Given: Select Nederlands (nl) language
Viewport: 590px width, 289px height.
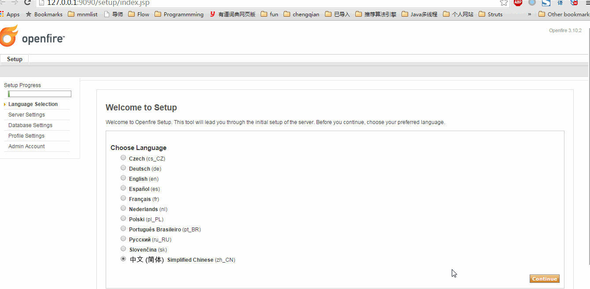Looking at the screenshot, I should [x=123, y=208].
